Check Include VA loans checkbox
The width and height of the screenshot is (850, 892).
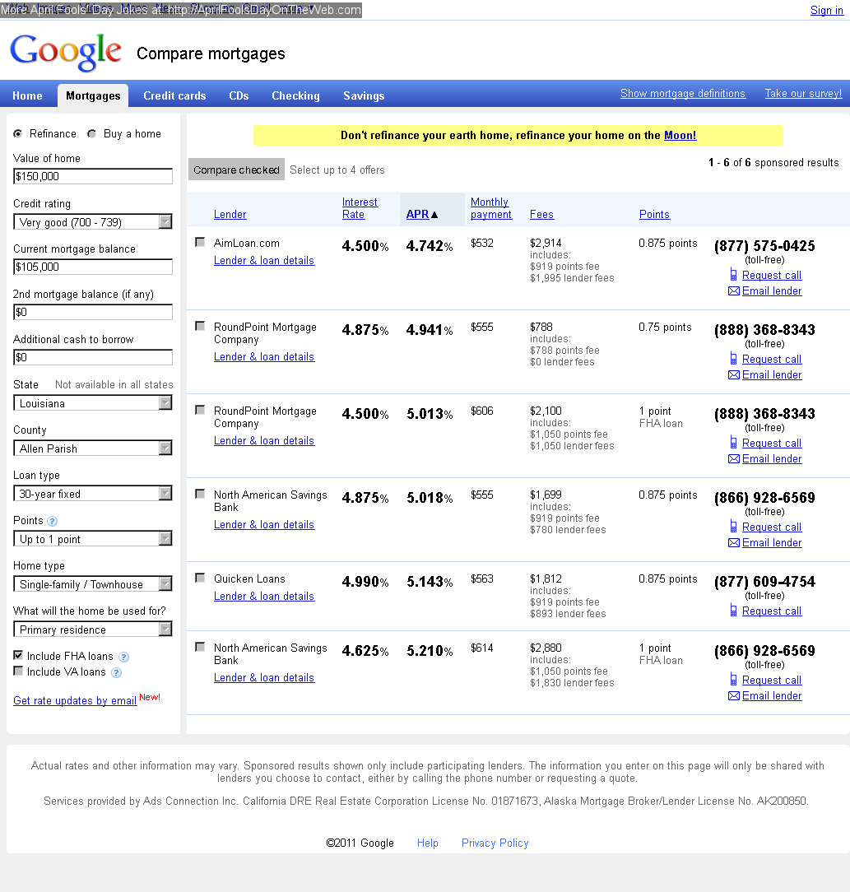[x=18, y=671]
